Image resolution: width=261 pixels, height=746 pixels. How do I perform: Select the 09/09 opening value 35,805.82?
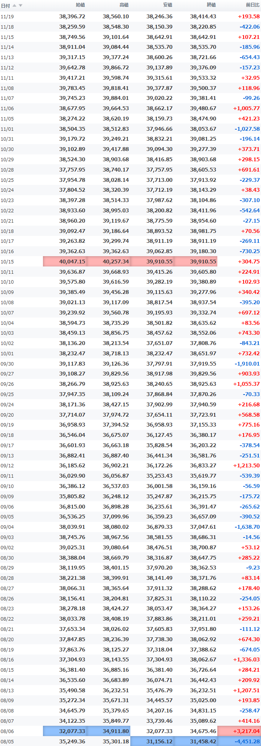72,496
